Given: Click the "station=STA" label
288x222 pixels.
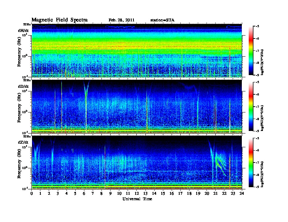Looking at the screenshot, I should (162, 20).
